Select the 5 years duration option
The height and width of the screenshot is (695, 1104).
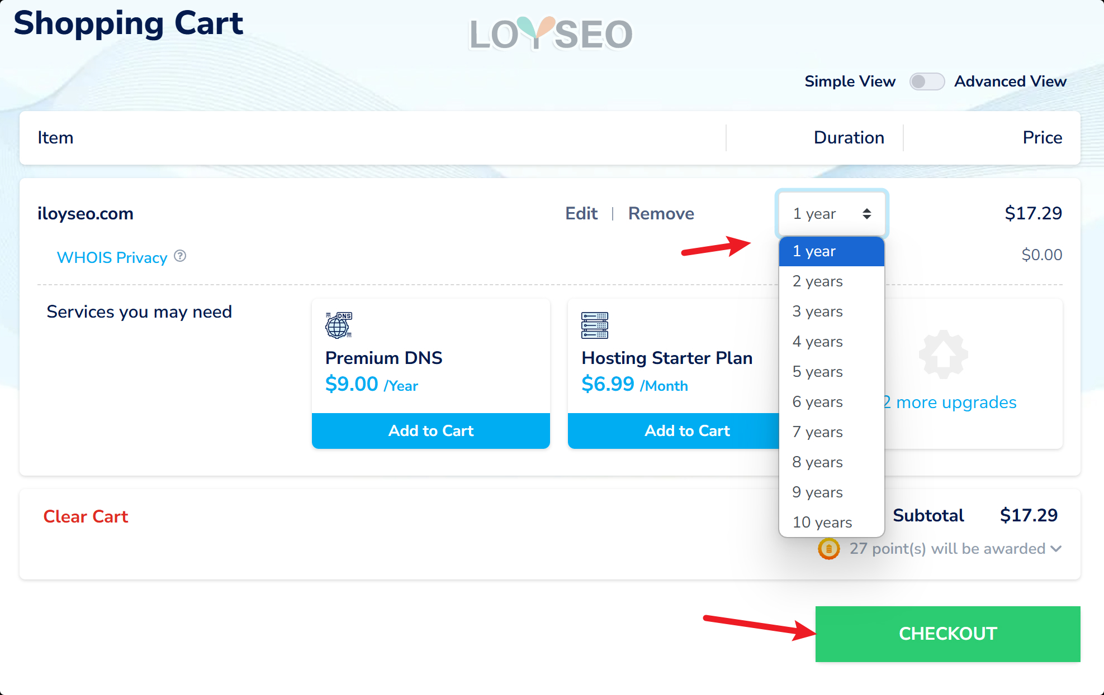coord(817,372)
